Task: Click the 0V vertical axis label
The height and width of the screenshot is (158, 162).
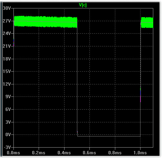Action: pos(8,134)
